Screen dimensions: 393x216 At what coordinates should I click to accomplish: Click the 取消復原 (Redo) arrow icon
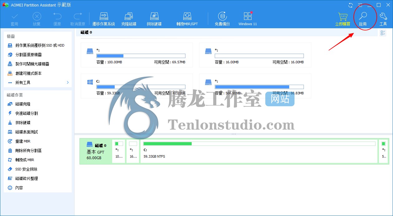(x=78, y=16)
